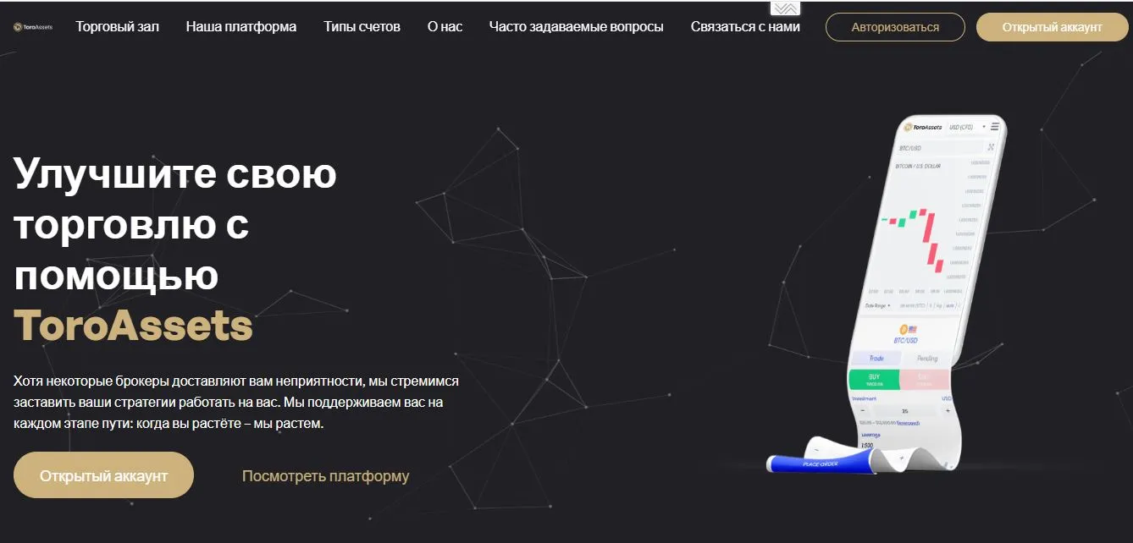Click the Авторизоваться button
This screenshot has width=1133, height=543.
click(895, 27)
